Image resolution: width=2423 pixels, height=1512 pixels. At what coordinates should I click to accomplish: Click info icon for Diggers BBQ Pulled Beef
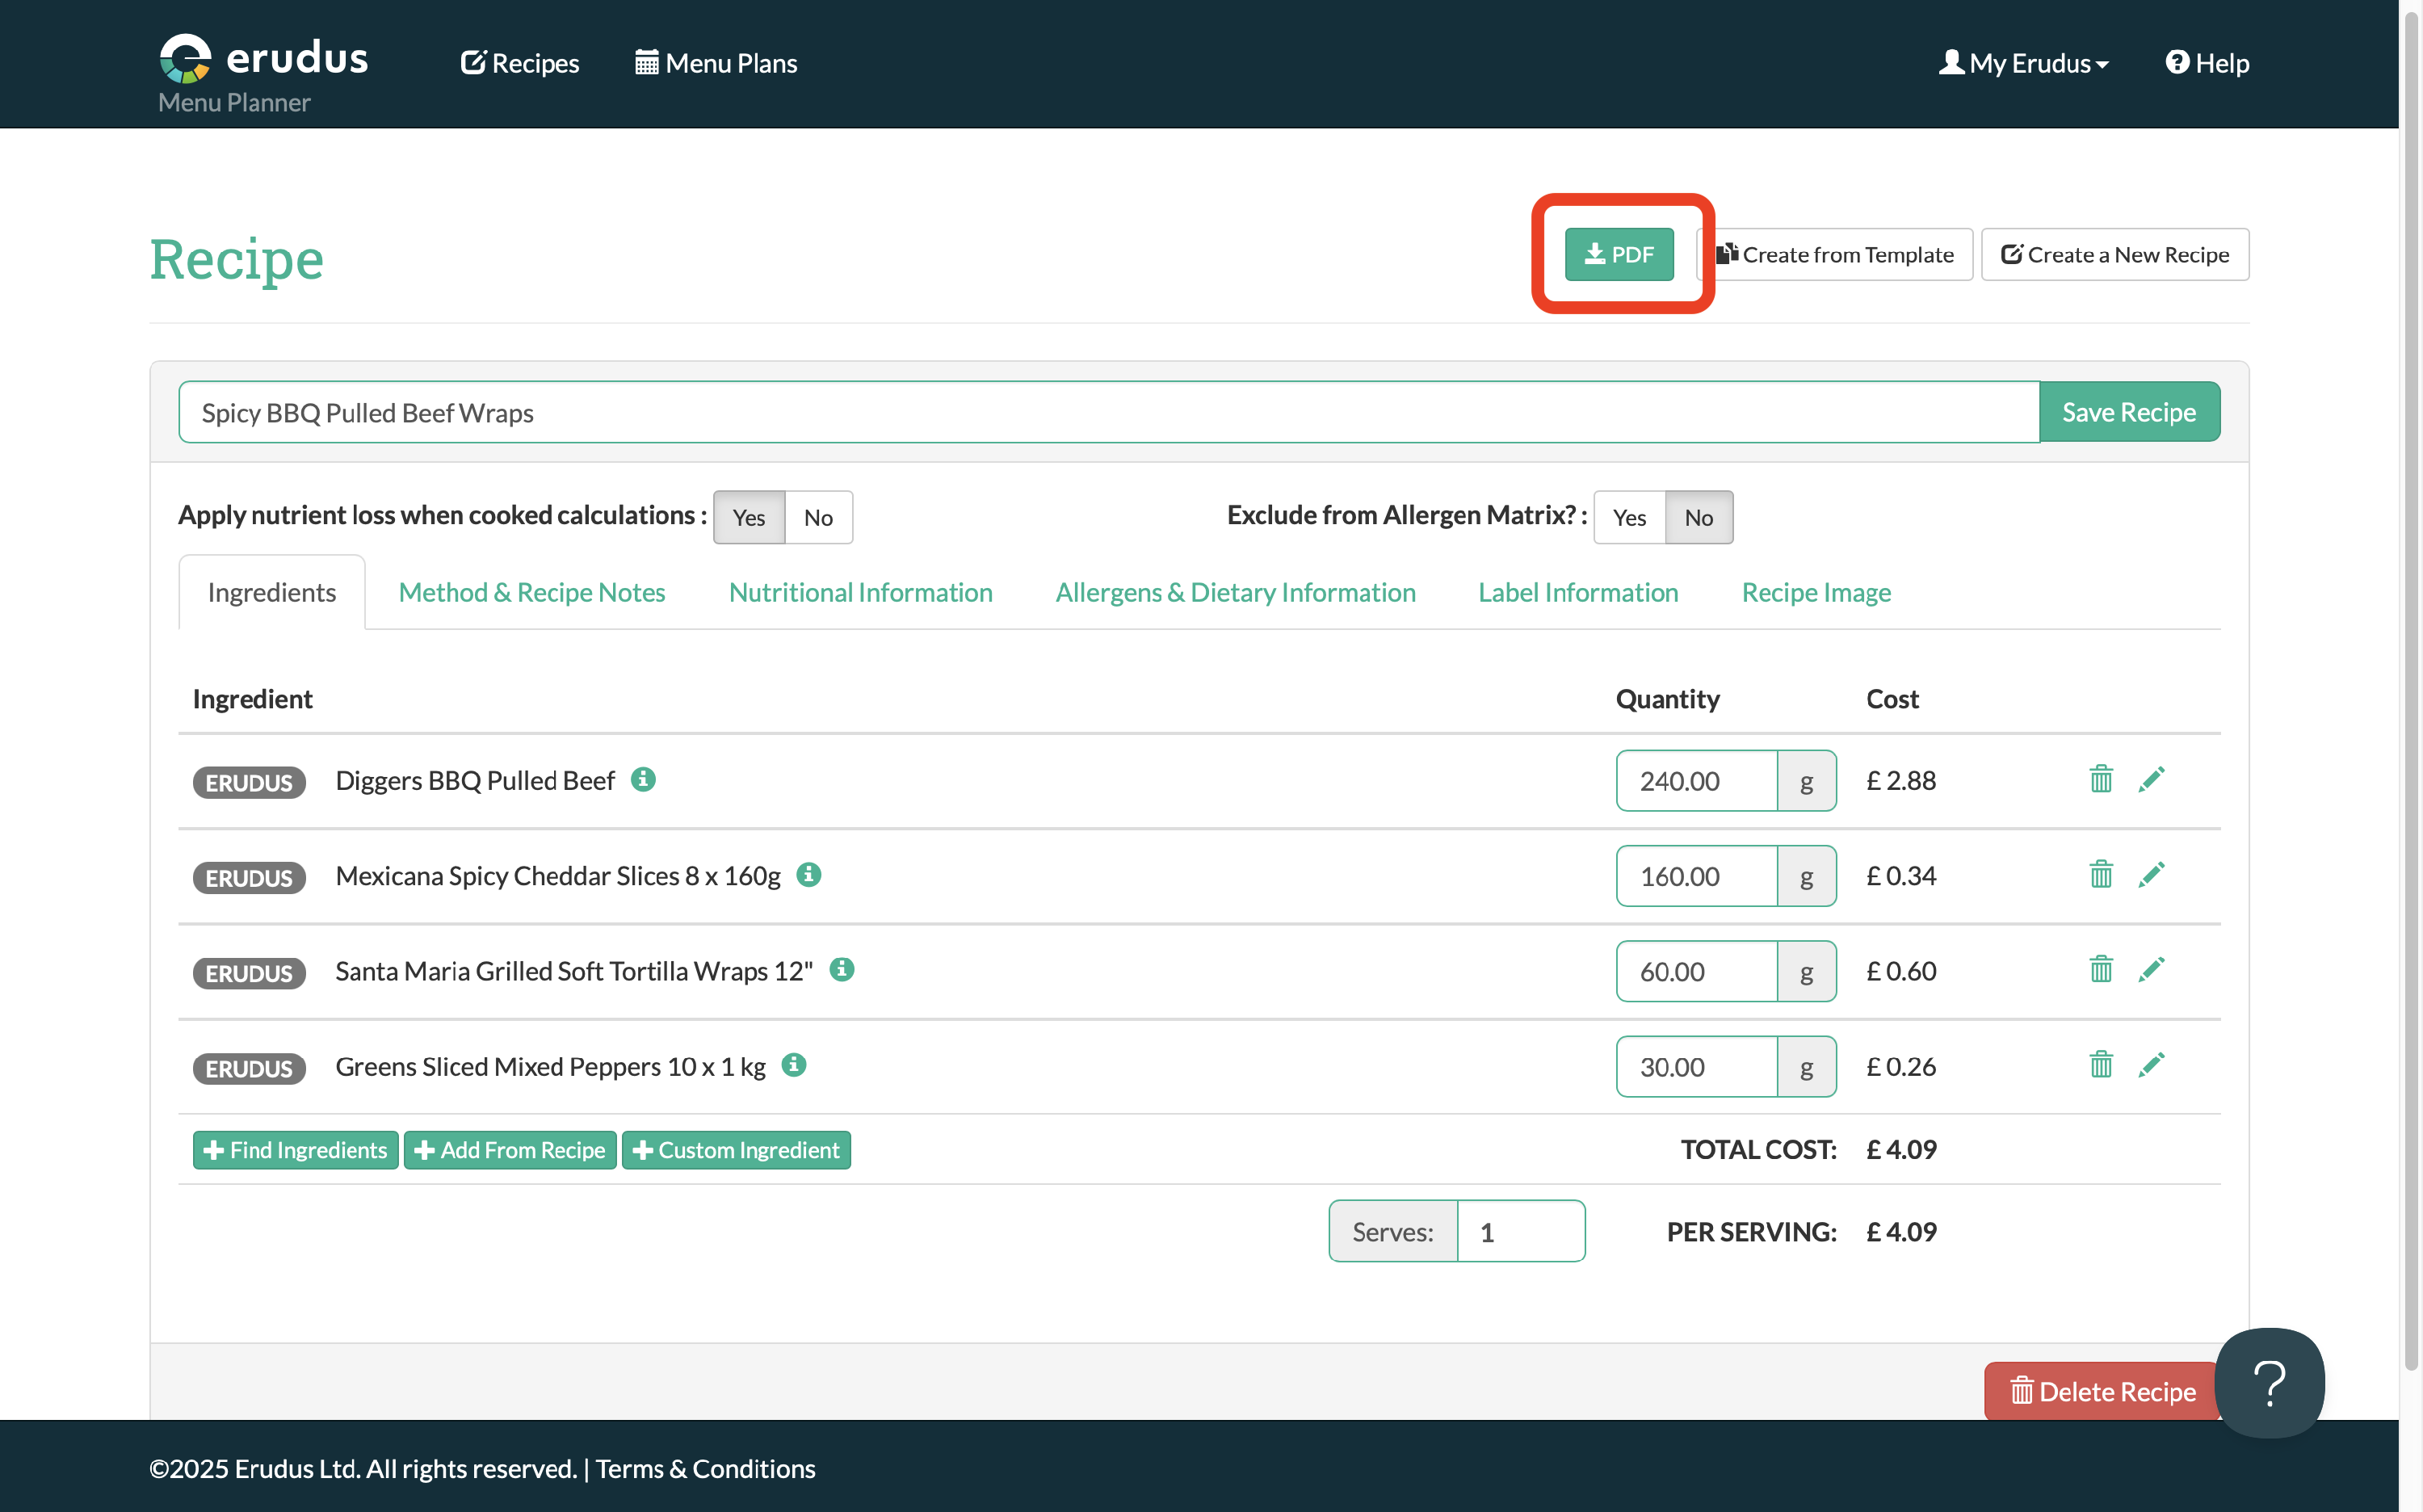pos(643,779)
